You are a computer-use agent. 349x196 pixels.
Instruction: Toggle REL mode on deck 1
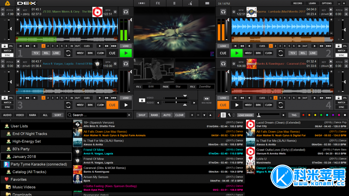point(46,53)
